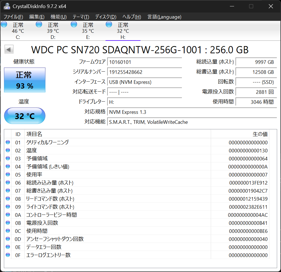
Task: Open the 機能(U) menu
Action: coord(58,17)
